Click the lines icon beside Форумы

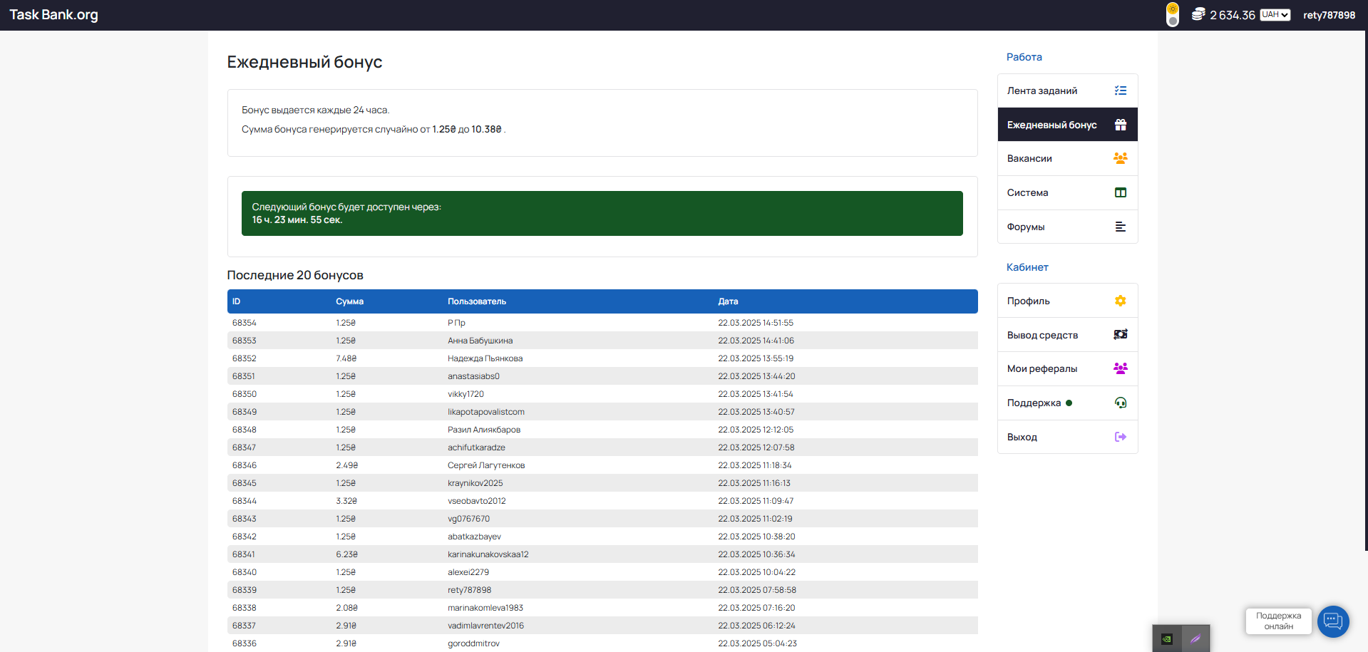(x=1121, y=227)
